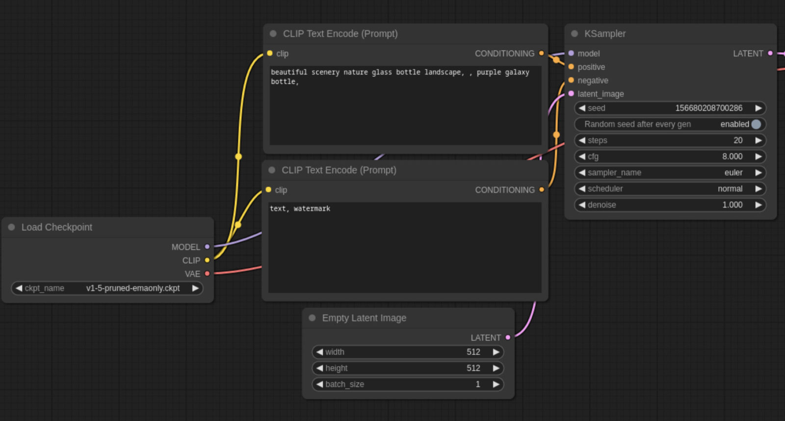Click the LATENT output socket on Empty Latent Image
This screenshot has height=421, width=785.
tap(508, 337)
